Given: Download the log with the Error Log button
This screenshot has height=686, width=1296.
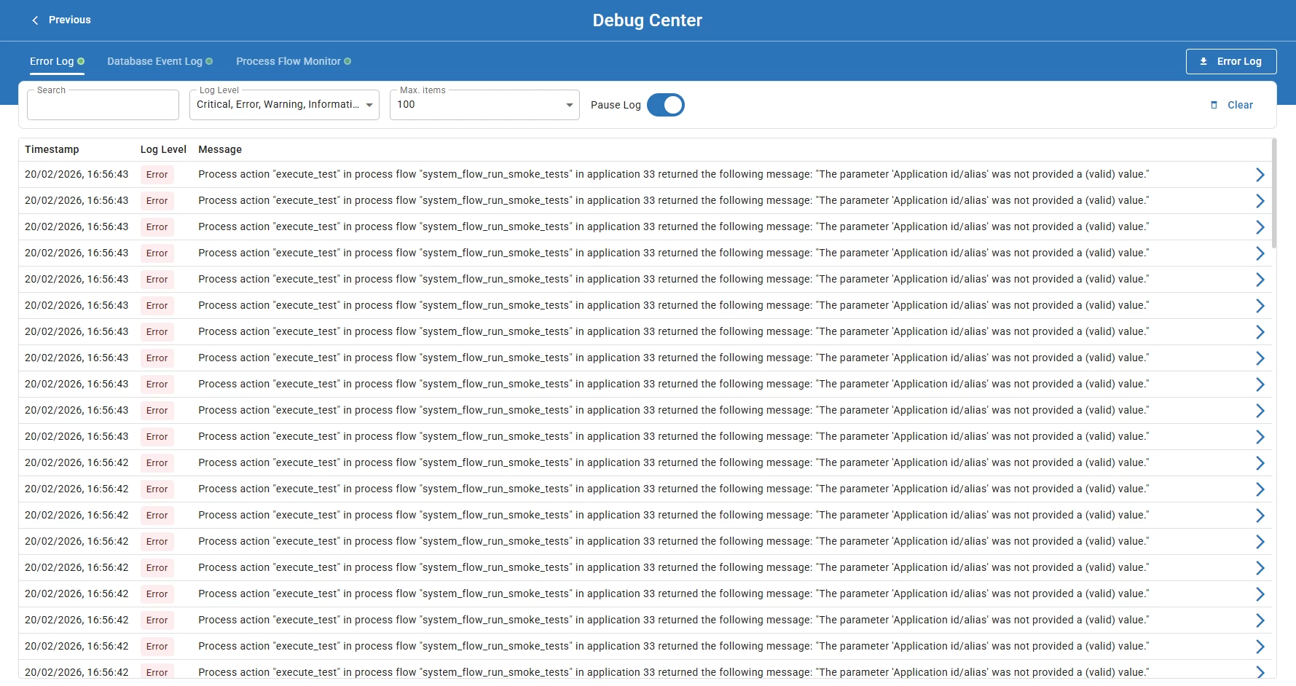Looking at the screenshot, I should pyautogui.click(x=1231, y=61).
